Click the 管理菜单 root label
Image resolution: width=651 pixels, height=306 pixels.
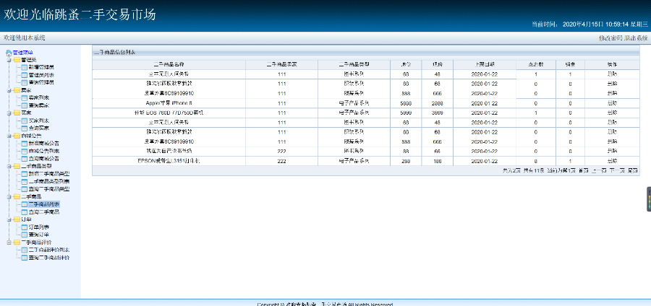23,53
